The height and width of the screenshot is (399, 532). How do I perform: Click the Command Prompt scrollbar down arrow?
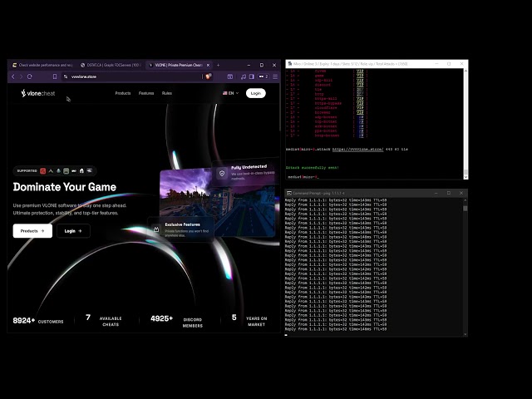[x=465, y=334]
